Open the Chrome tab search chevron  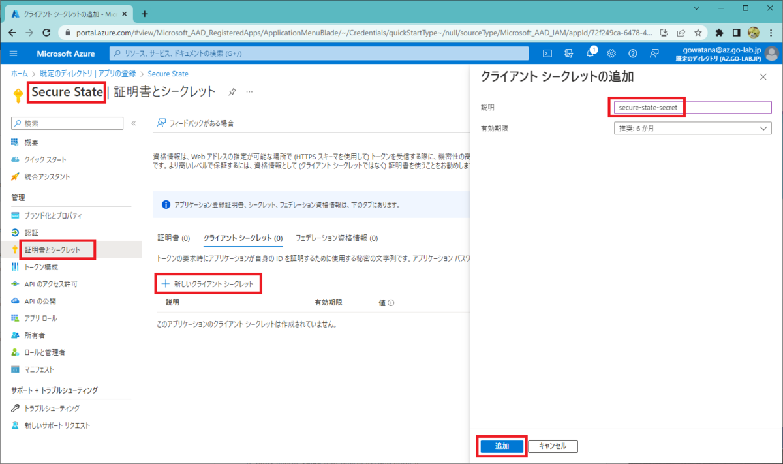pyautogui.click(x=696, y=8)
